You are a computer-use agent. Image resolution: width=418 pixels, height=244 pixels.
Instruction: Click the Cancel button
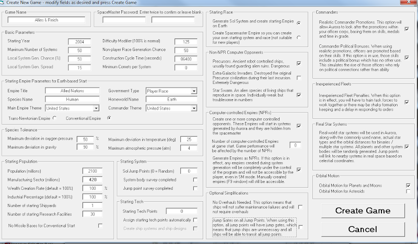pos(363,229)
